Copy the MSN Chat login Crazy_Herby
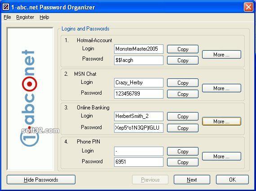The height and width of the screenshot is (191, 256). click(x=183, y=83)
